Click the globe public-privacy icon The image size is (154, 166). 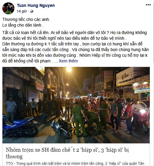pos(32,11)
